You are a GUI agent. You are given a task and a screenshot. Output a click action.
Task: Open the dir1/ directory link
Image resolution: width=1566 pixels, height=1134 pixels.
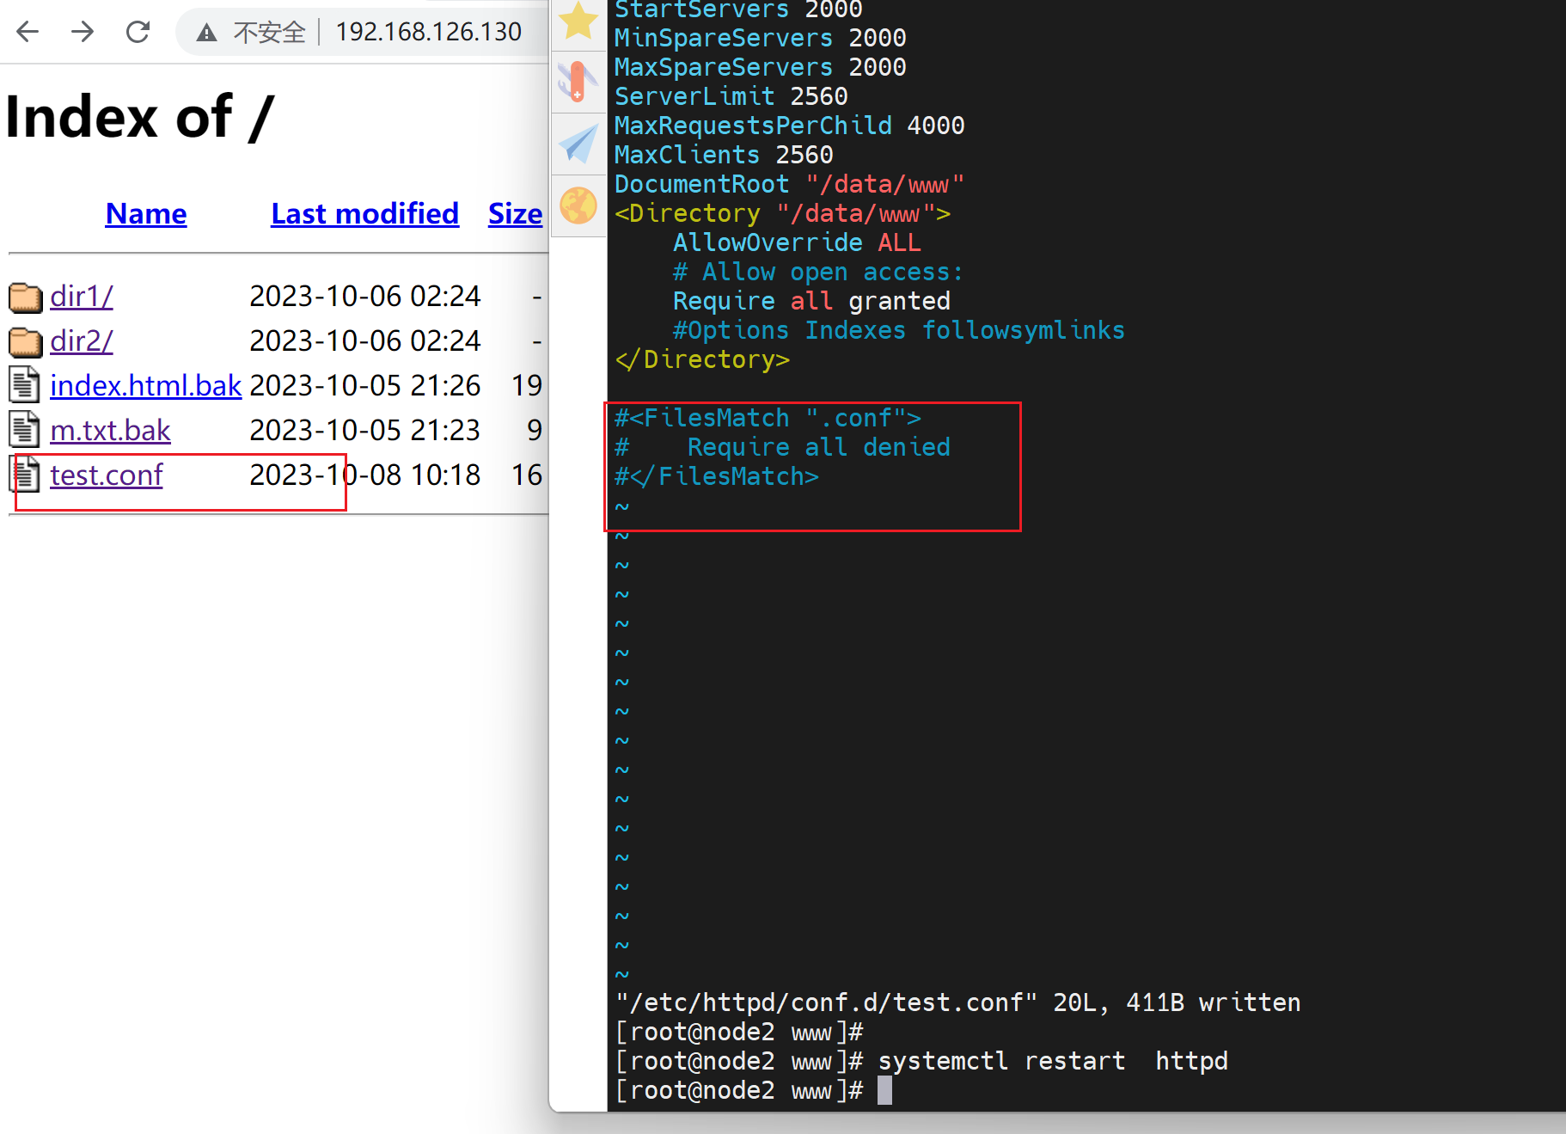(81, 296)
